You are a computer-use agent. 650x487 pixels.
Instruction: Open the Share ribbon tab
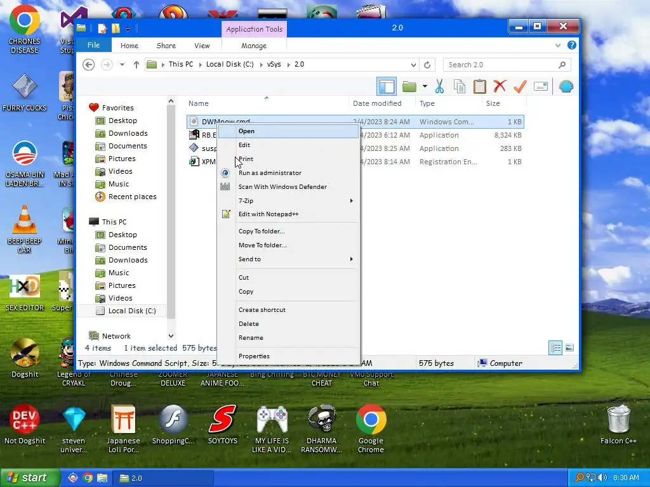click(x=166, y=46)
